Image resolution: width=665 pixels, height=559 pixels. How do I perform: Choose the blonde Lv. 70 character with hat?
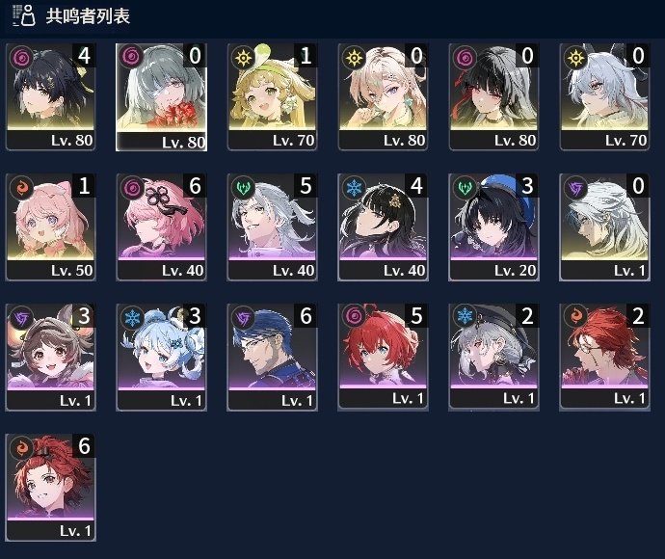pos(273,96)
